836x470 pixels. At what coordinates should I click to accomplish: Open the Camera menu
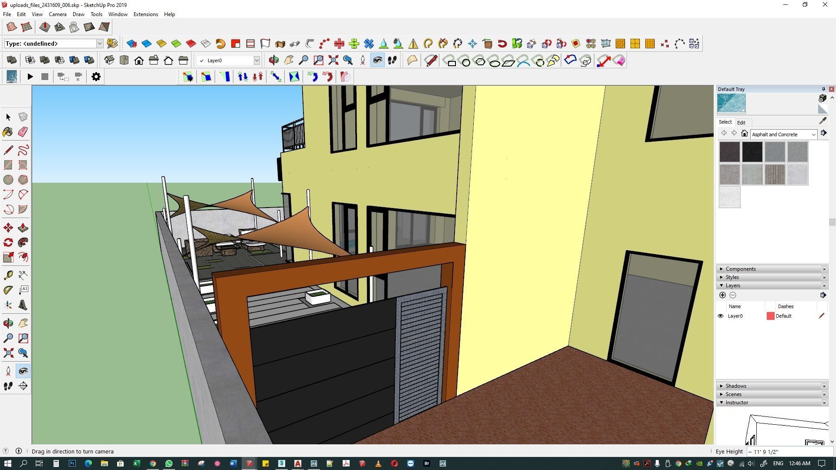(x=57, y=14)
